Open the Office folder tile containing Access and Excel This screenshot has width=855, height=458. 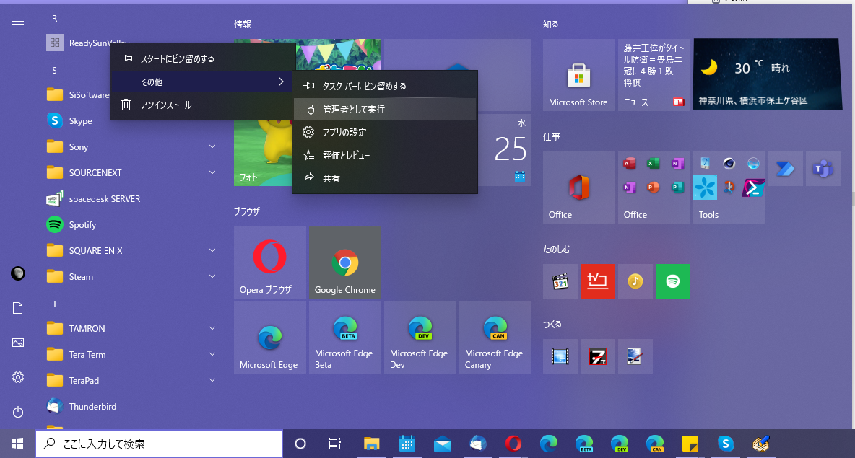(x=654, y=188)
